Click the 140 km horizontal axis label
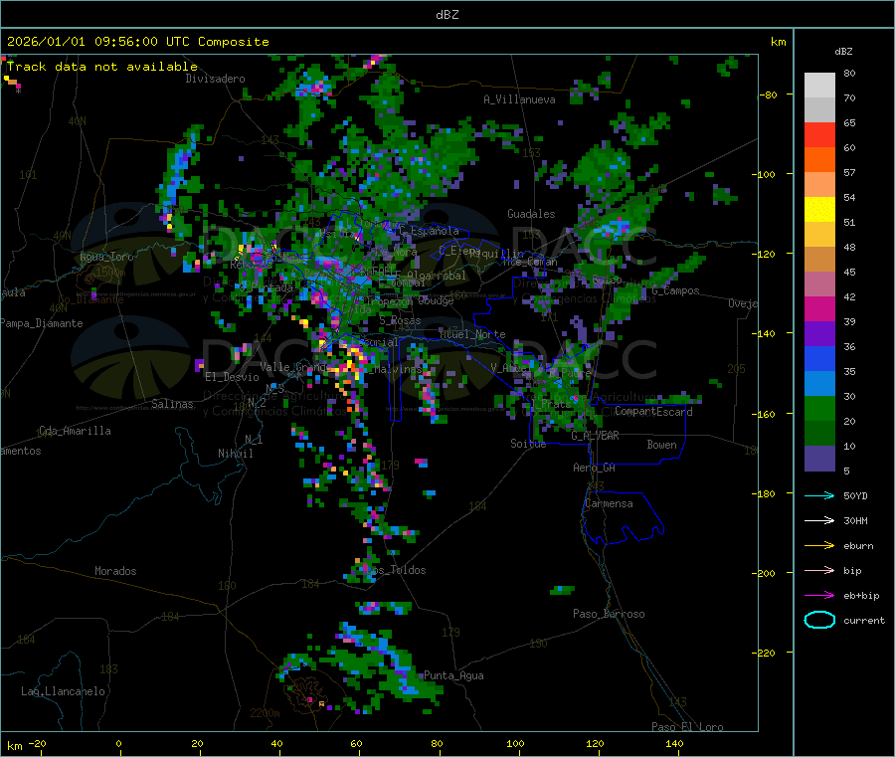This screenshot has width=895, height=757. [674, 743]
